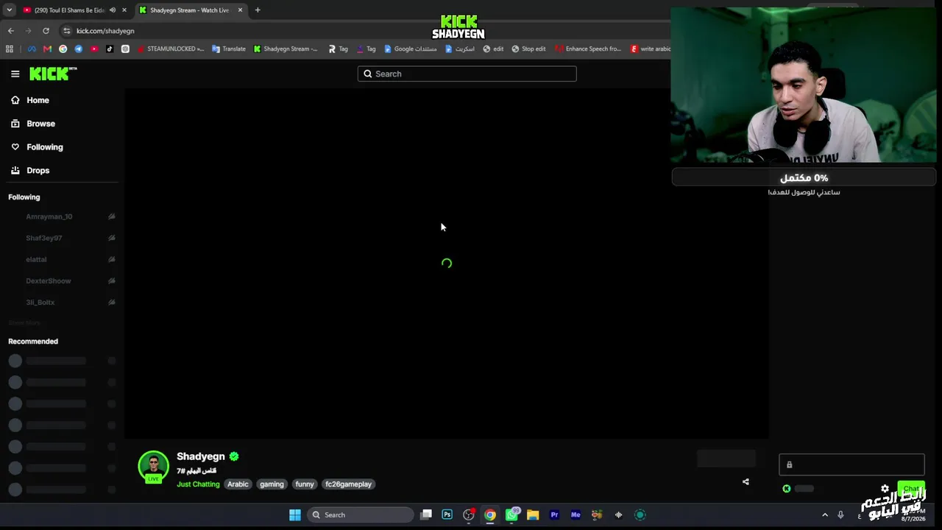The height and width of the screenshot is (530, 942).
Task: Expand the tab search dropdown
Action: coord(9,10)
